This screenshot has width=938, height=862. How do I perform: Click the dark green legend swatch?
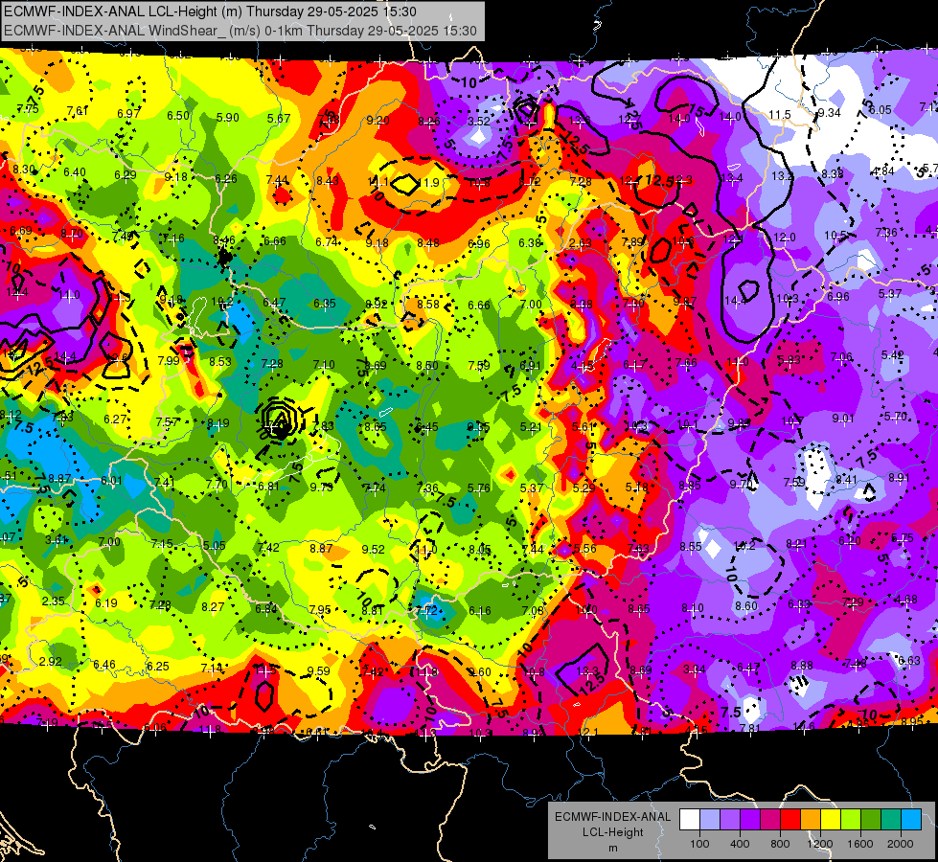tap(870, 820)
